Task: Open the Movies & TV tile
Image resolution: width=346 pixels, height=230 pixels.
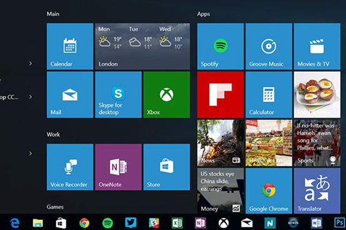Action: pos(317,47)
